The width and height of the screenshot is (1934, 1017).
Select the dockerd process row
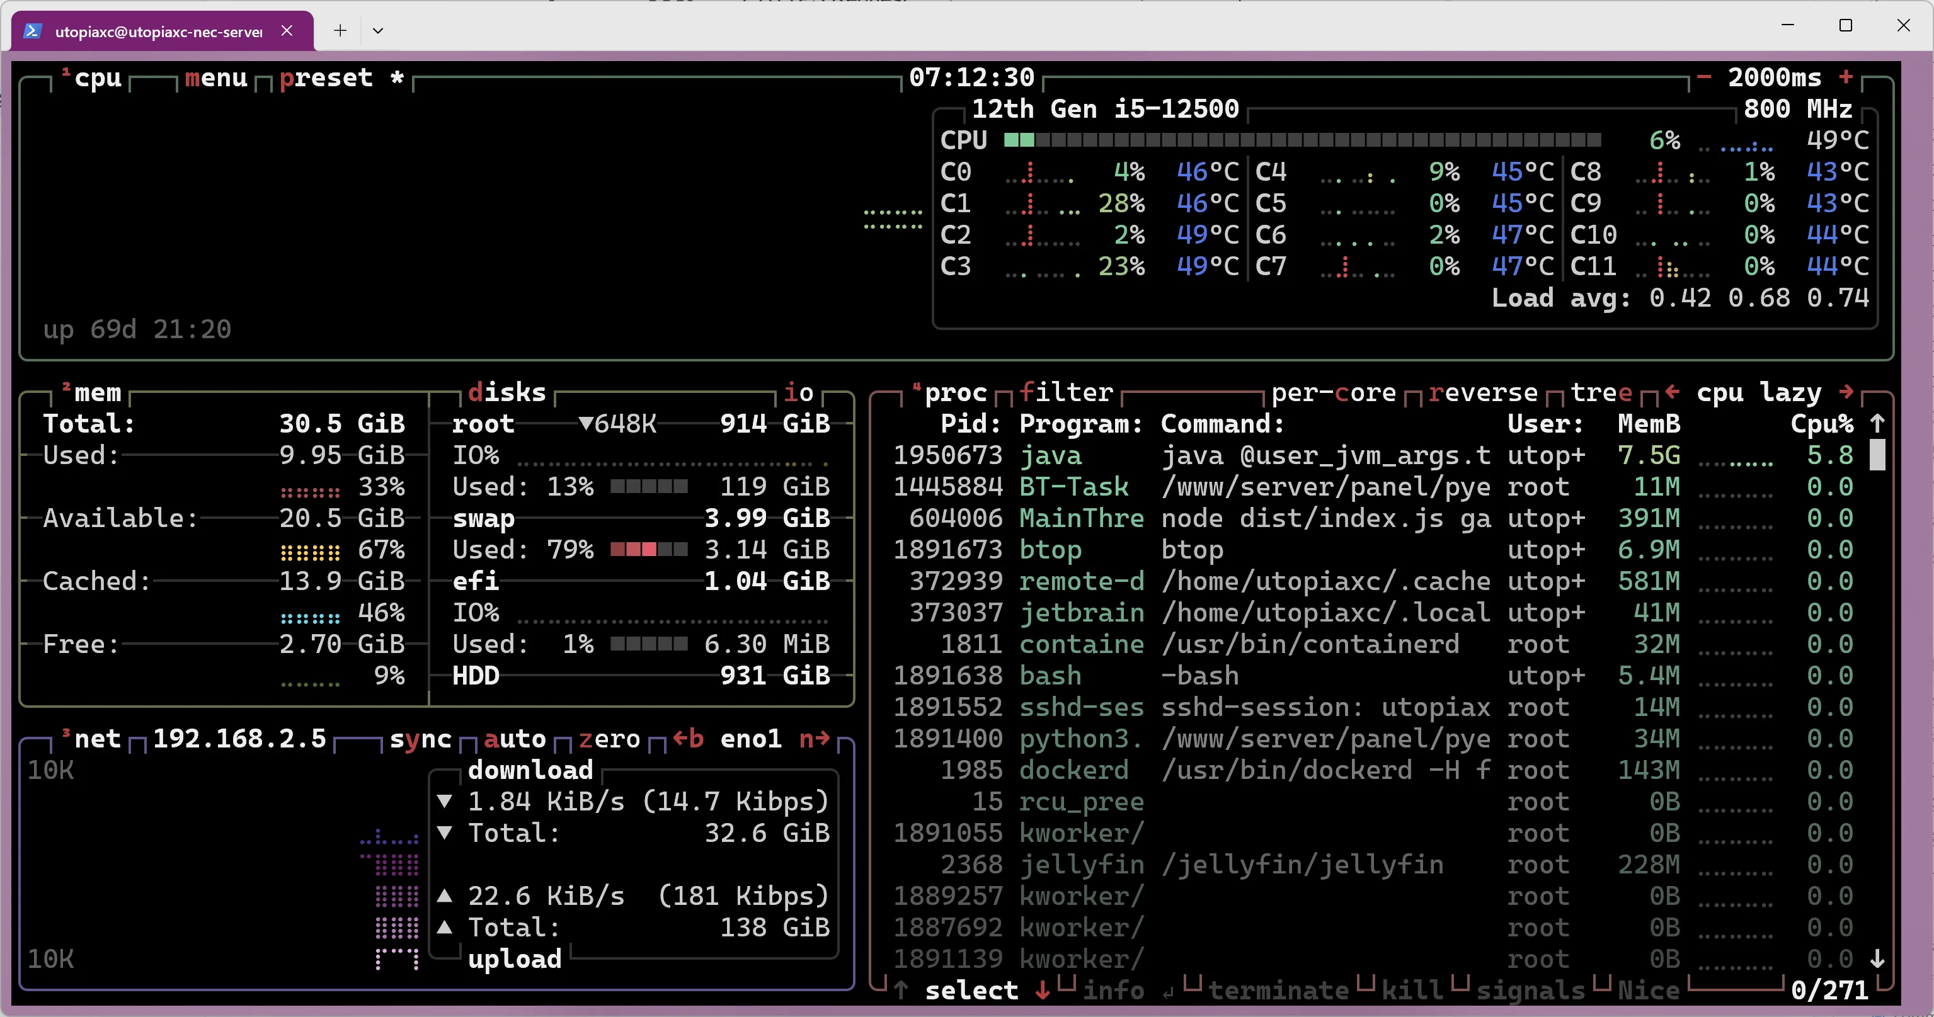tap(1373, 770)
